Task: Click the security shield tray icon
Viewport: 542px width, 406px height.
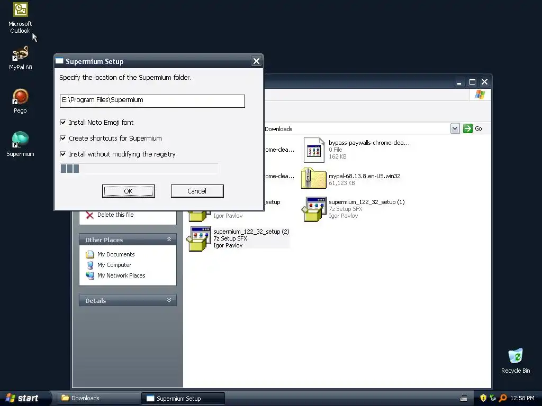Action: point(483,398)
